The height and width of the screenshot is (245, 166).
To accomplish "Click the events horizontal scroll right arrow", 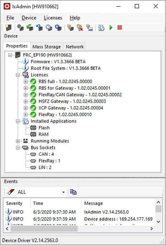I will pos(152,229).
